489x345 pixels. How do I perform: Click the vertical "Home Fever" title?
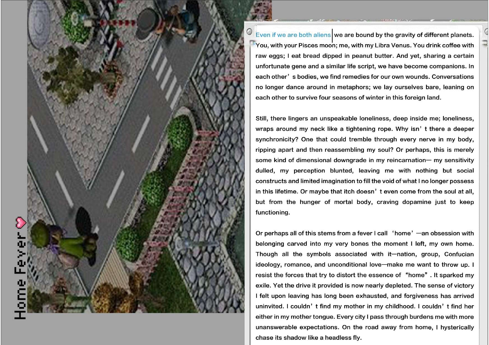(21, 275)
